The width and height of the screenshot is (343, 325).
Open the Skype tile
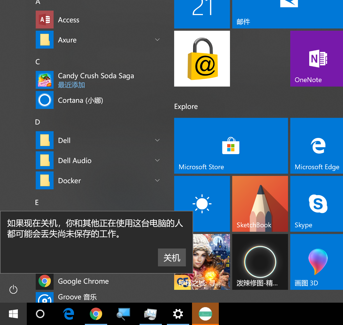[x=316, y=204]
